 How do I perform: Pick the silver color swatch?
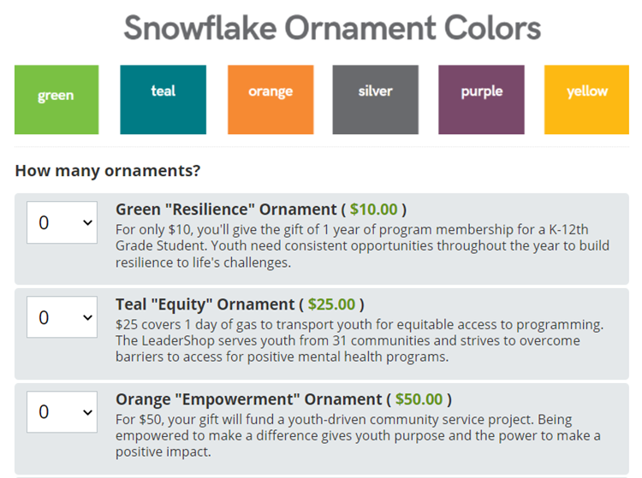(376, 100)
